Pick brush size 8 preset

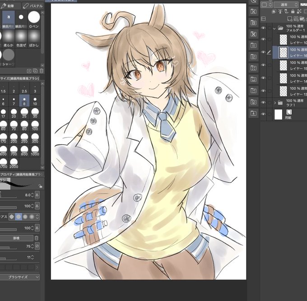pyautogui.click(x=24, y=101)
